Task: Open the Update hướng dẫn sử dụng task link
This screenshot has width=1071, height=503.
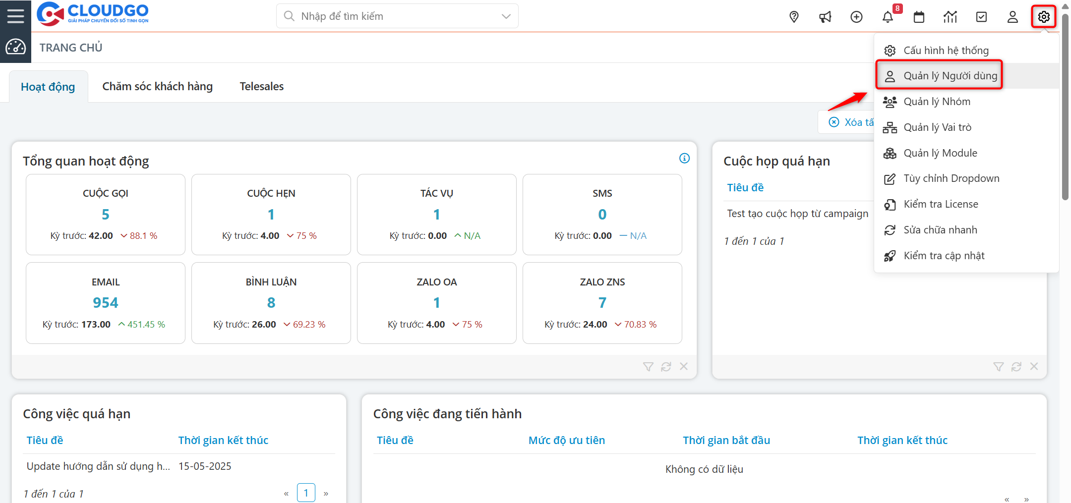Action: tap(98, 466)
